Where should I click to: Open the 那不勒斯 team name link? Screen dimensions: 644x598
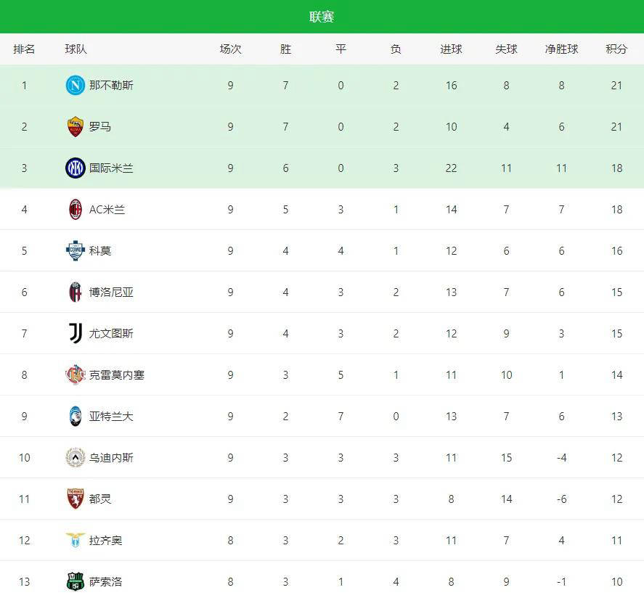111,86
